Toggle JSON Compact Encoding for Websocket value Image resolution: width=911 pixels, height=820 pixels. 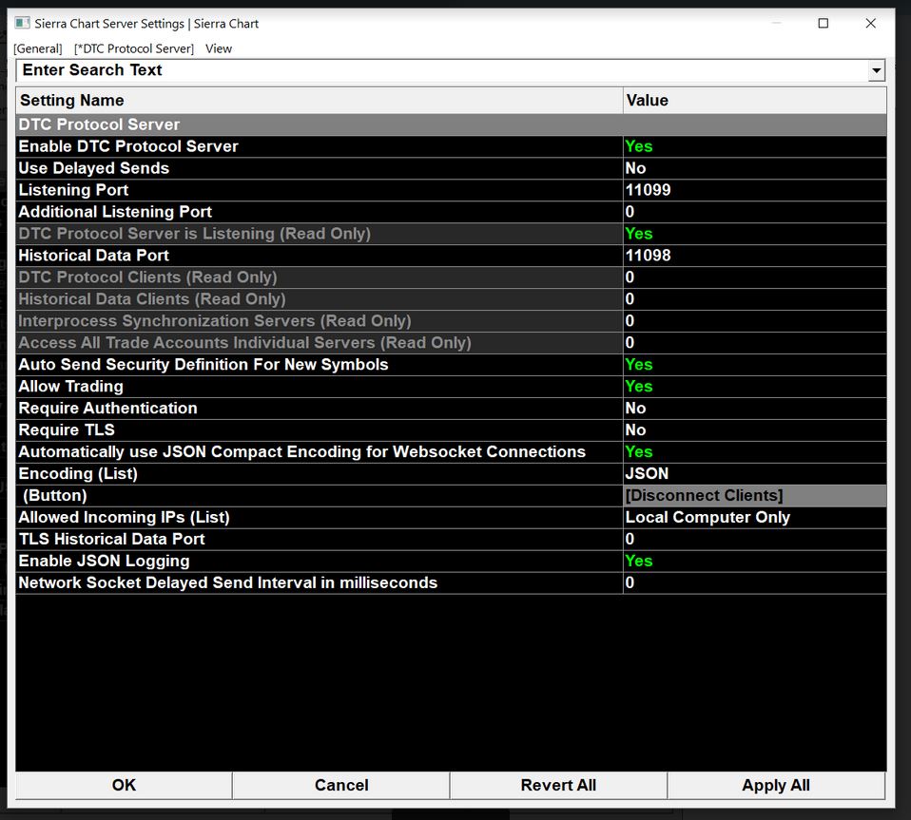tap(755, 452)
